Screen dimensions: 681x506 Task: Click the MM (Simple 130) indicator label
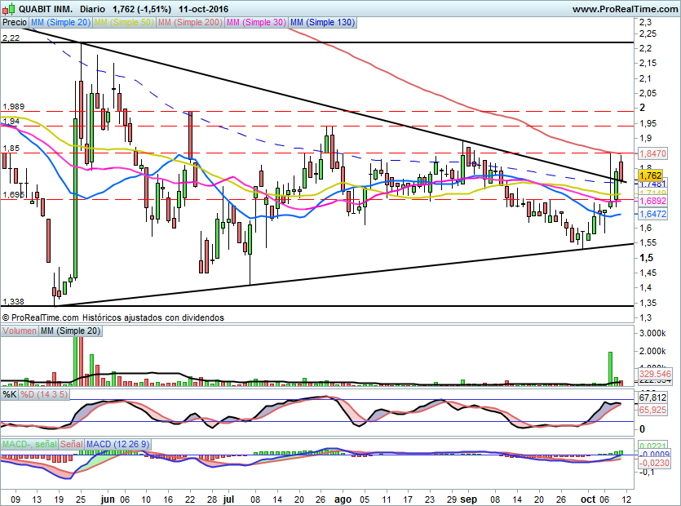click(321, 23)
